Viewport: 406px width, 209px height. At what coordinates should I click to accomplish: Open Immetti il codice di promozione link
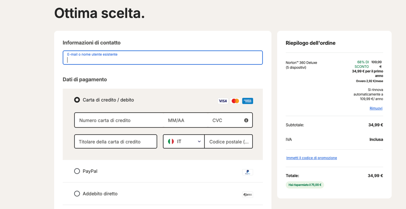tap(312, 158)
